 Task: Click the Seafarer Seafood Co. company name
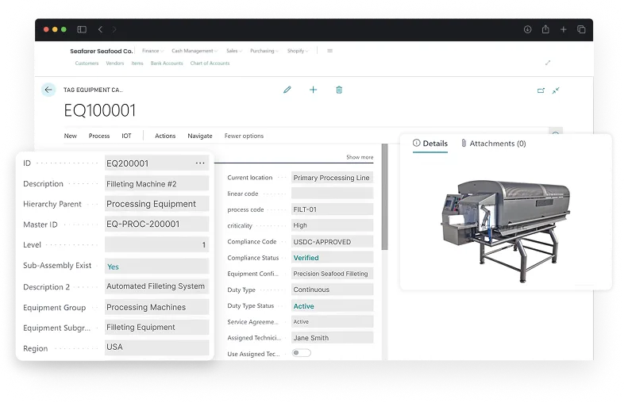click(x=102, y=52)
